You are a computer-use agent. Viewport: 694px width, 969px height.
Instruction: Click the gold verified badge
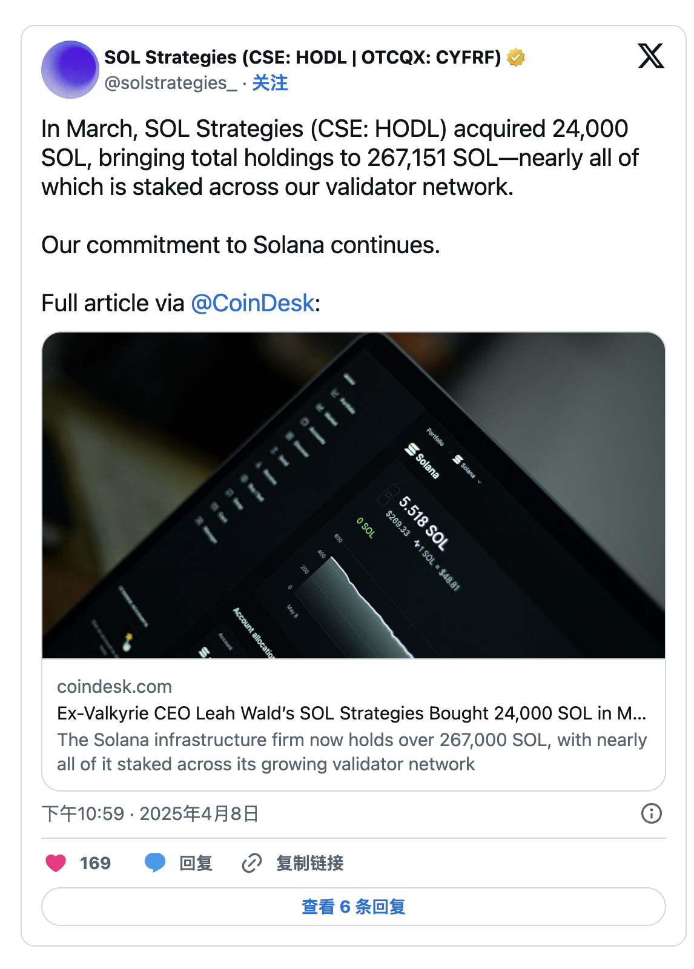[516, 58]
